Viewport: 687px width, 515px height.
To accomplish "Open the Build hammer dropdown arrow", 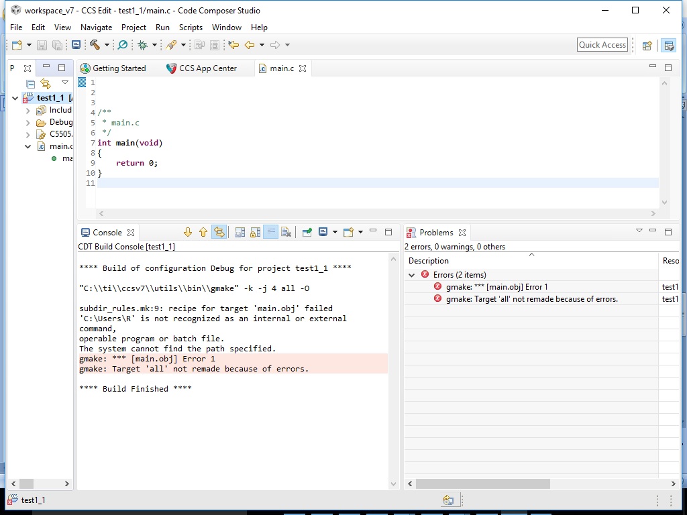I will (x=107, y=45).
